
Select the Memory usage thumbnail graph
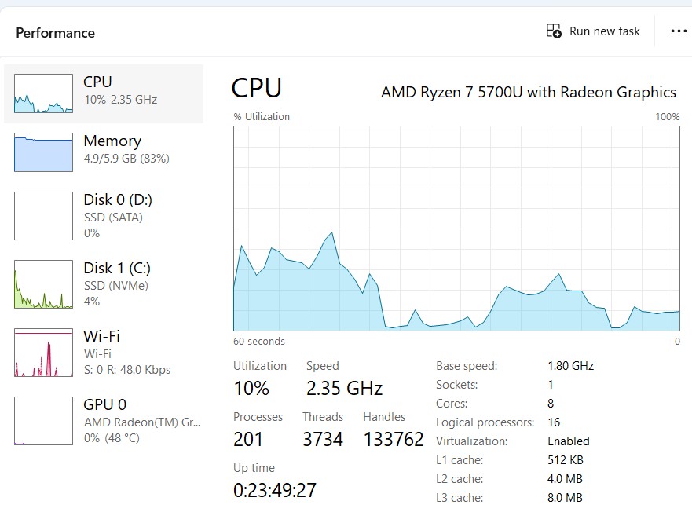[x=43, y=152]
